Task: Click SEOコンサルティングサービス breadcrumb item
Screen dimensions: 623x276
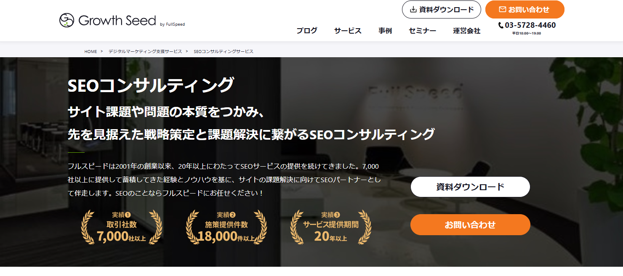Action: click(224, 51)
